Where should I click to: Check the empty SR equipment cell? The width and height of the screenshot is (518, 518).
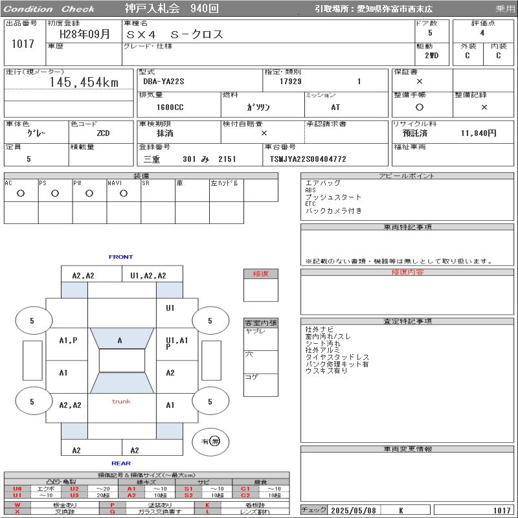[x=158, y=193]
